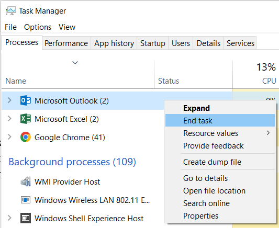This screenshot has height=228, width=279.
Task: Expand the Google Chrome process group
Action: pyautogui.click(x=9, y=137)
